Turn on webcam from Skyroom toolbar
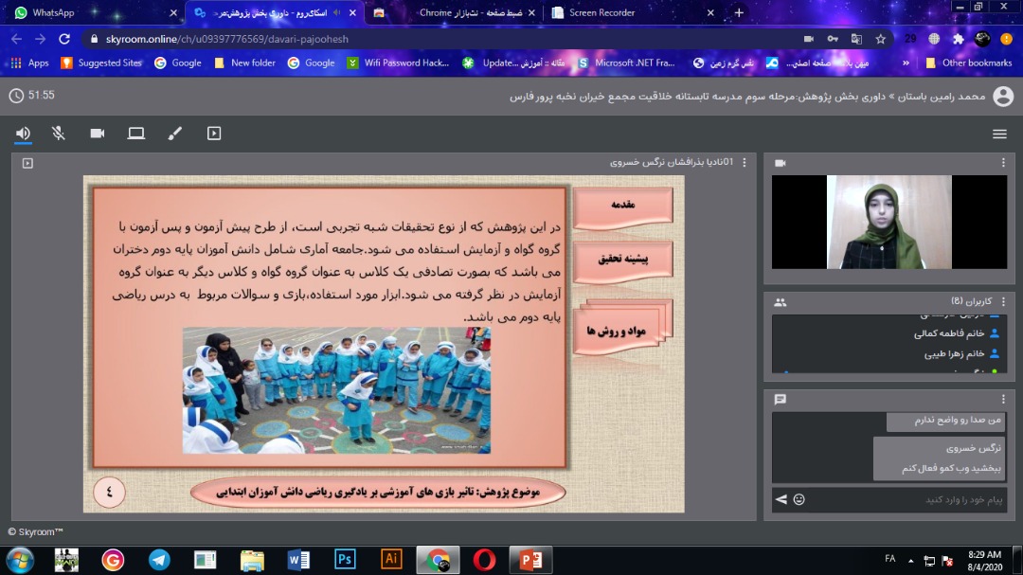This screenshot has width=1023, height=575. pos(98,134)
